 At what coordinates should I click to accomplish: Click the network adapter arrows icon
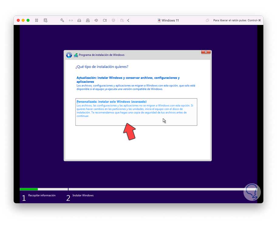(x=71, y=20)
